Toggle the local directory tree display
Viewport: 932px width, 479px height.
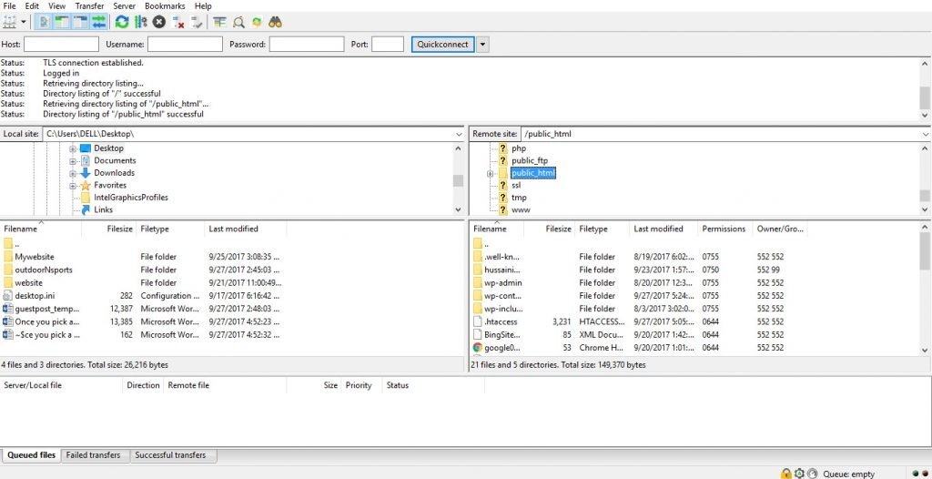pos(62,22)
